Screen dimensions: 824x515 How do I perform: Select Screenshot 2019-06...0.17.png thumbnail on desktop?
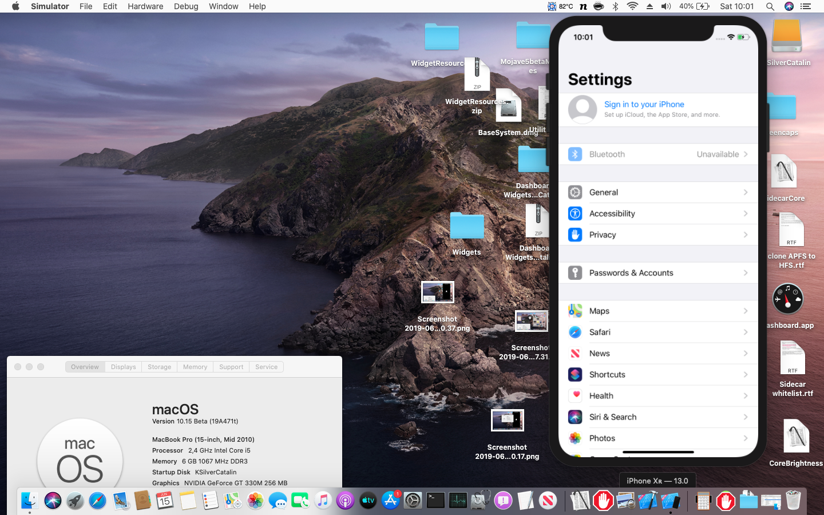(x=508, y=420)
